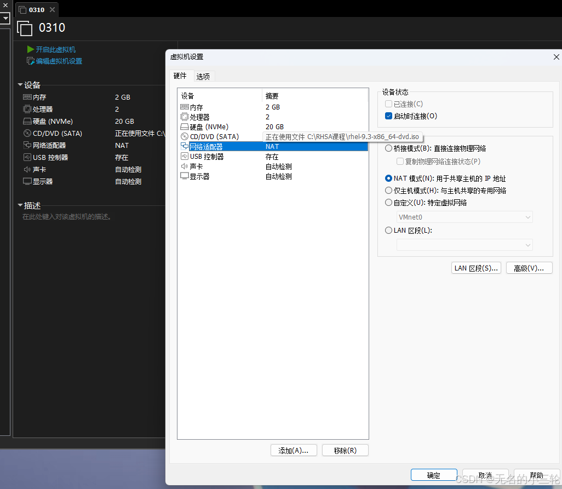
Task: Select 声卡 自动检测 row in dialog
Action: 273,166
